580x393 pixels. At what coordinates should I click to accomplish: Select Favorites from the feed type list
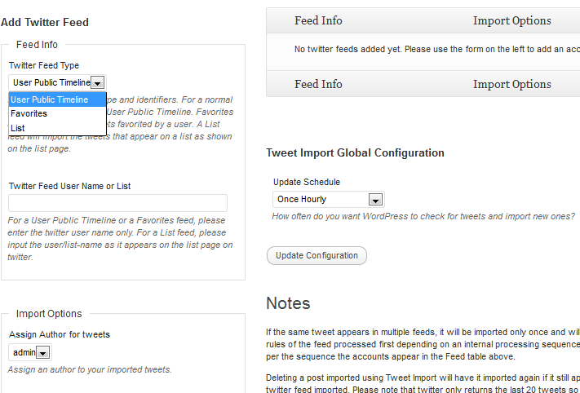click(57, 113)
